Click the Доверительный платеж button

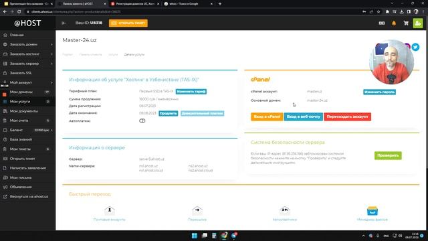(x=202, y=113)
